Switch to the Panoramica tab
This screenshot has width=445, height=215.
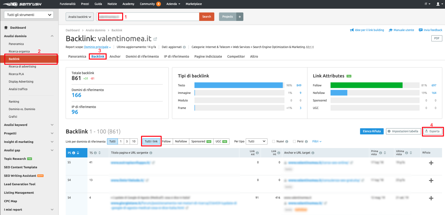[77, 56]
